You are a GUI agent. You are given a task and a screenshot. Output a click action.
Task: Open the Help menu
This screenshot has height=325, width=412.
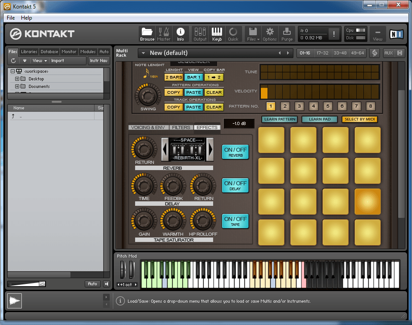26,17
